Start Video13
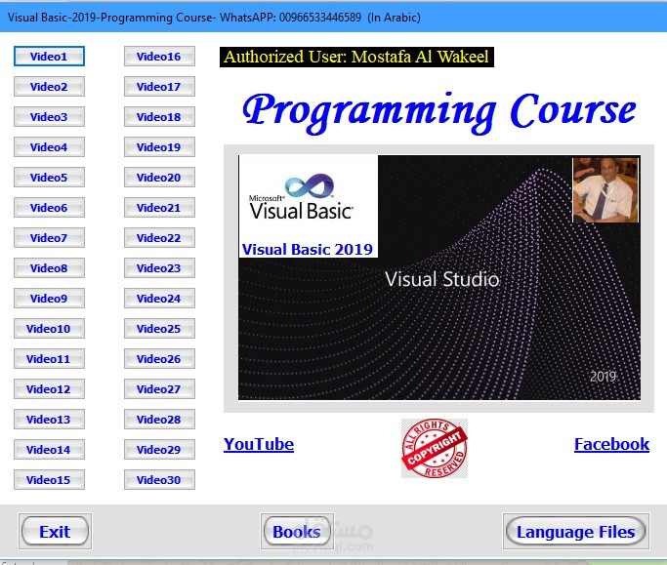Screen dimensions: 667x565 [49, 420]
